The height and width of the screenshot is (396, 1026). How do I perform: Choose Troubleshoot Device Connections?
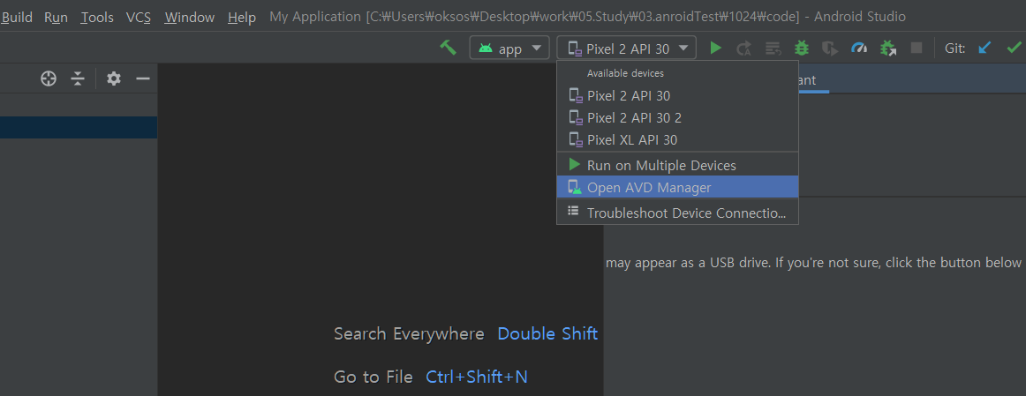[677, 213]
